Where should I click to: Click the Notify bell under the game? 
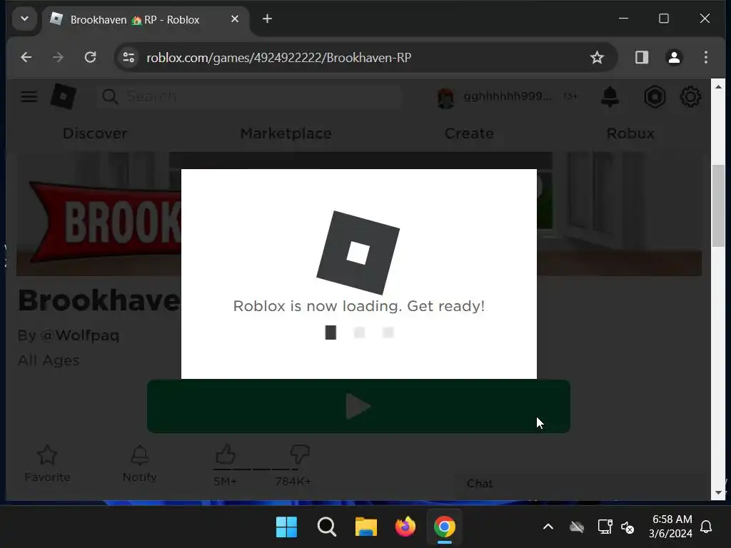[139, 455]
